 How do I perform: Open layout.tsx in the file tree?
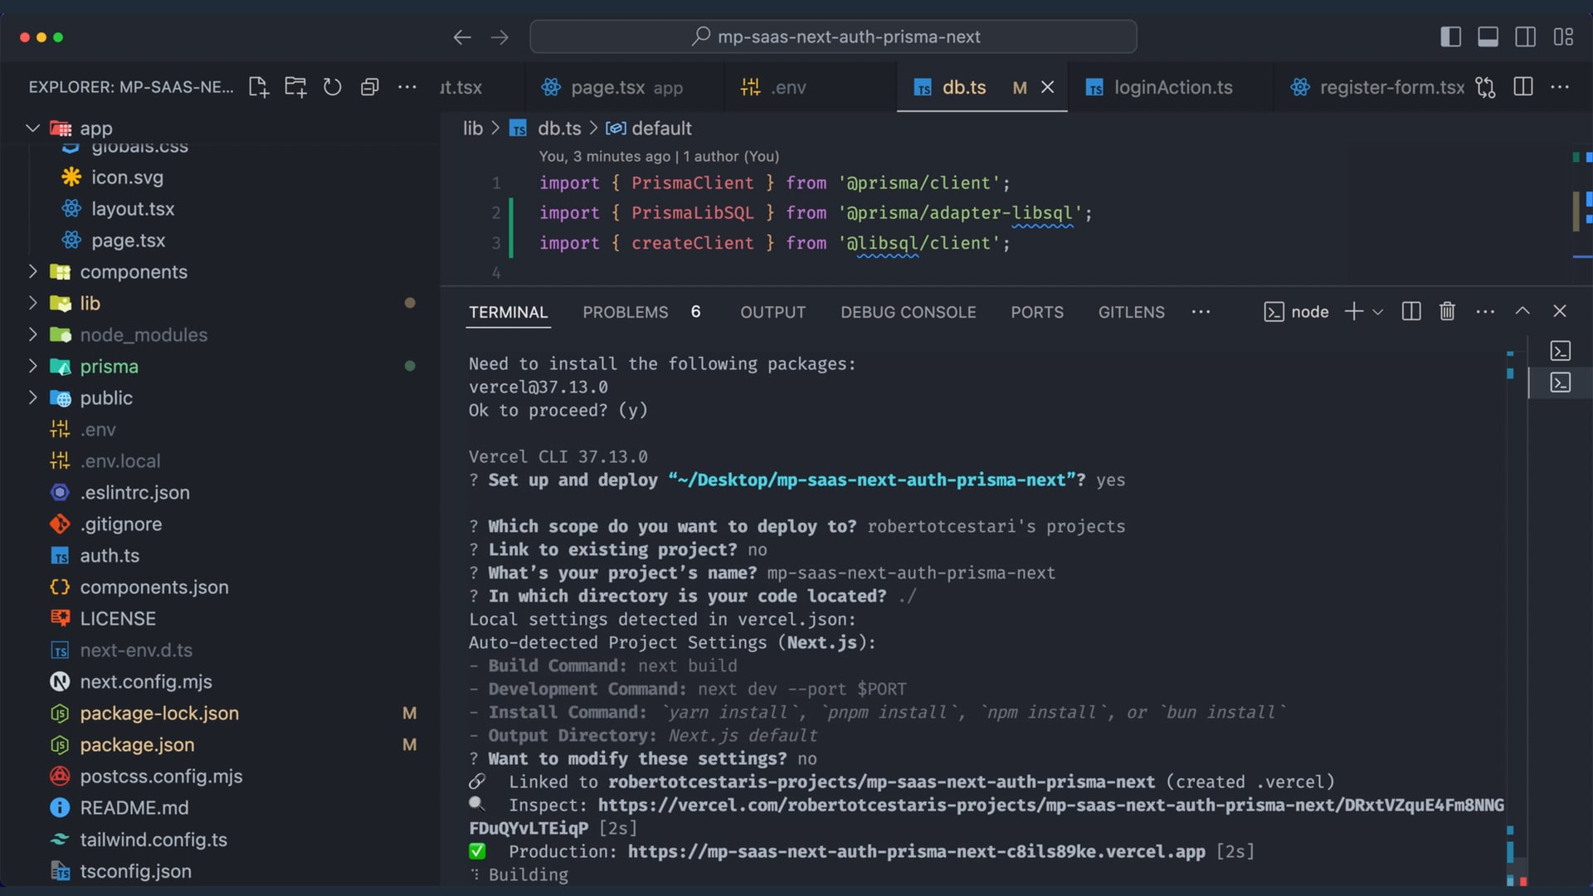click(133, 208)
